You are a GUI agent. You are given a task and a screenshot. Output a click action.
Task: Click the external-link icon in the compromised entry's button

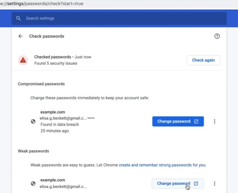(x=197, y=122)
